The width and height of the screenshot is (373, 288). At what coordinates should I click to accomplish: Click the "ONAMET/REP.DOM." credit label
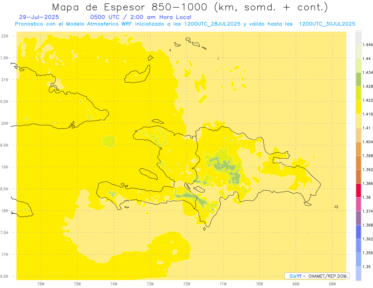pos(328,276)
